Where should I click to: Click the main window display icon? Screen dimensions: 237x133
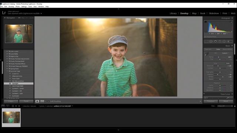[3, 106]
